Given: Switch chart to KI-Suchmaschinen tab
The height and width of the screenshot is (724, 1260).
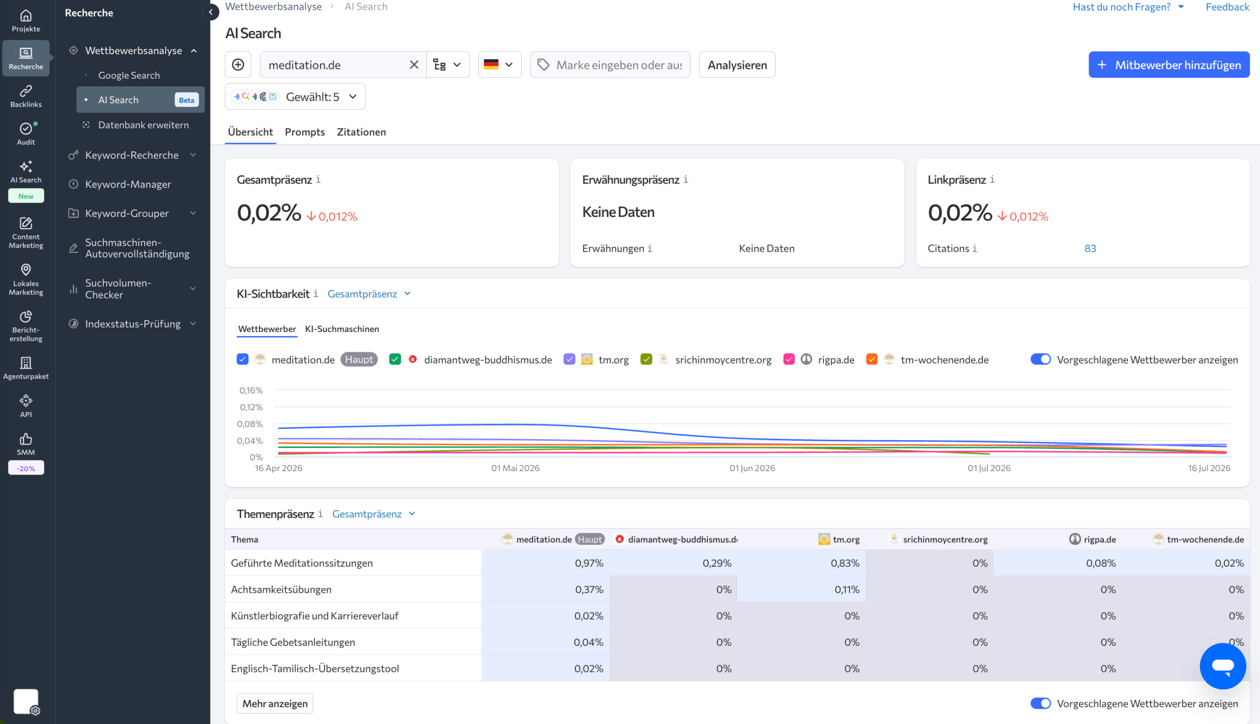Looking at the screenshot, I should (x=342, y=329).
